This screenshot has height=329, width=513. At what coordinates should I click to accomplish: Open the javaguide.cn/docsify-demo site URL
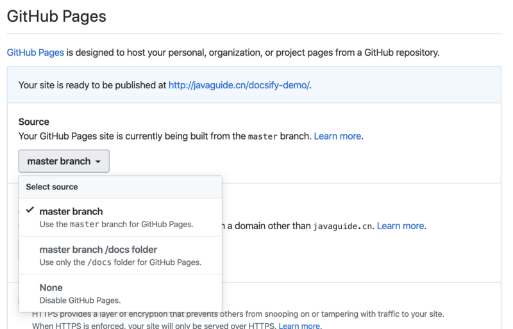click(239, 85)
